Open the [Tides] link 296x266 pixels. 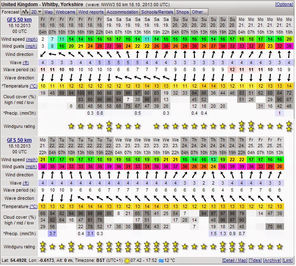[255, 260]
